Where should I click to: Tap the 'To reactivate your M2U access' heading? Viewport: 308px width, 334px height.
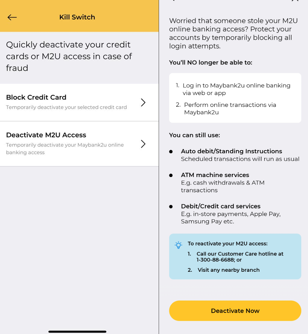[227, 244]
